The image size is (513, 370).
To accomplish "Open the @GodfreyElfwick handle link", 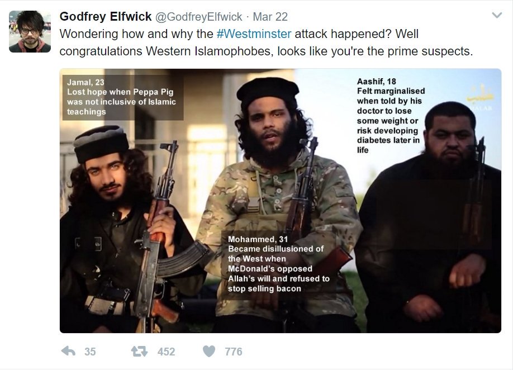I will click(198, 17).
